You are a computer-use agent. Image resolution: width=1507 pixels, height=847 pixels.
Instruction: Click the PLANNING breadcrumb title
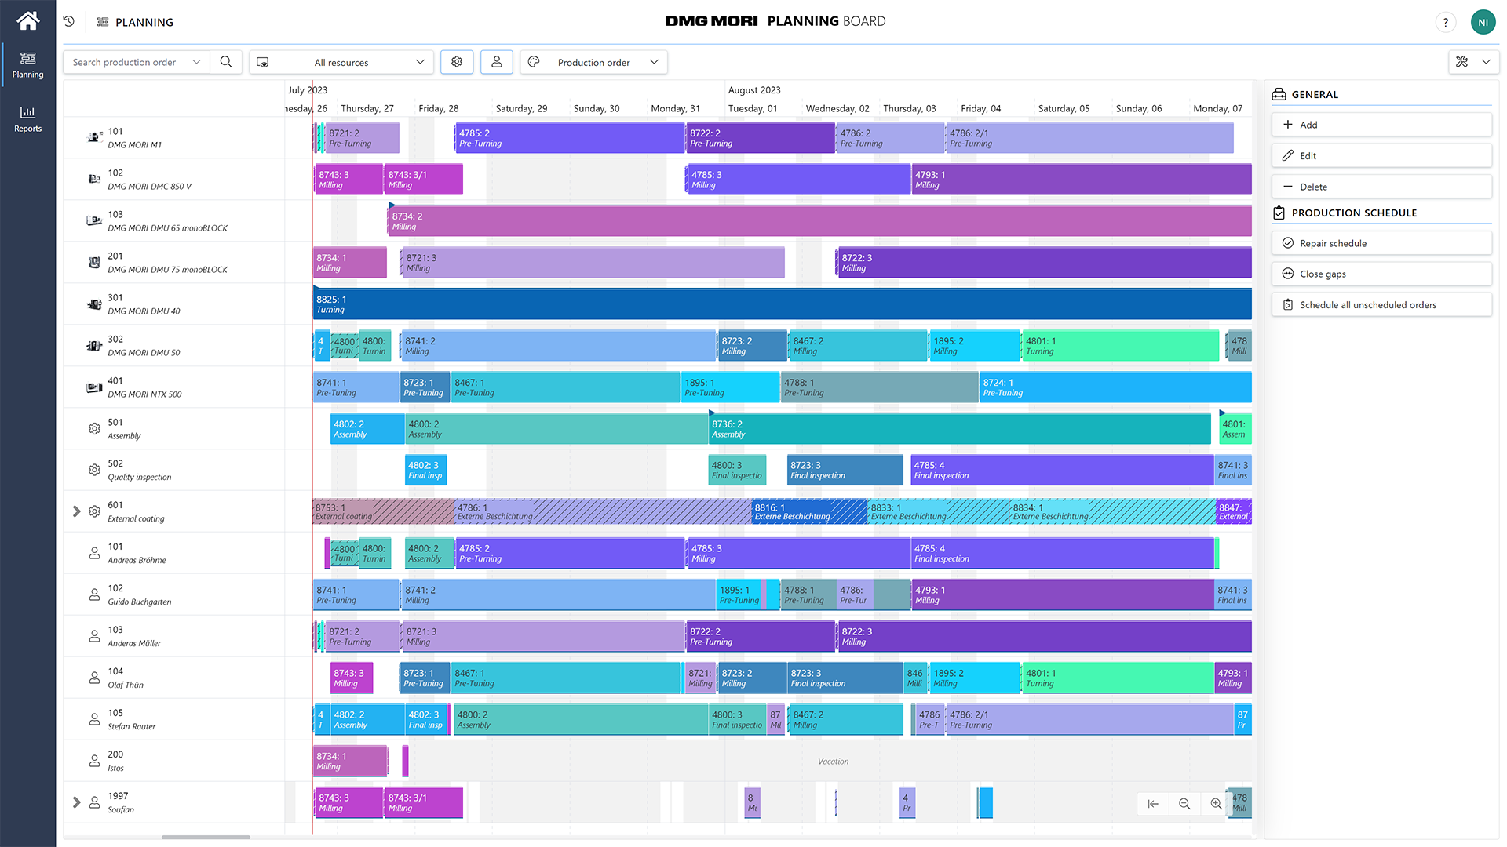144,22
